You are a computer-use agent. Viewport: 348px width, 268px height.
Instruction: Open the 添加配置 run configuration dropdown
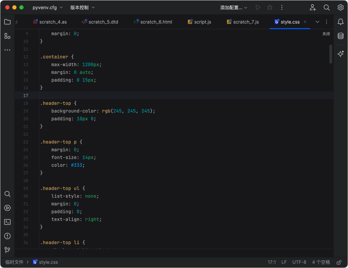point(234,7)
